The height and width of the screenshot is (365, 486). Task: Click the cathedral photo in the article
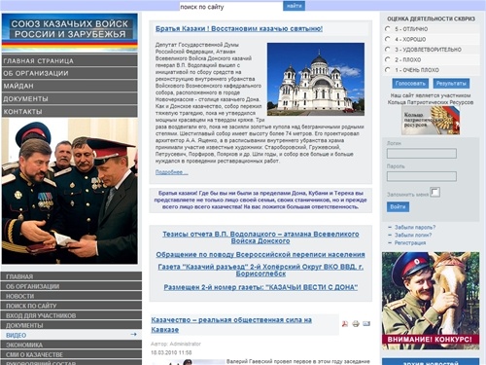coord(316,79)
